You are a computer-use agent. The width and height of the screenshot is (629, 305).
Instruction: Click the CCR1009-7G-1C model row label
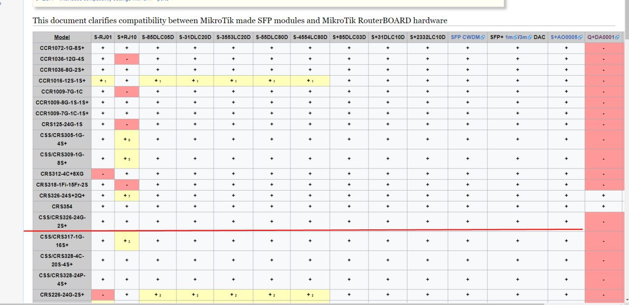(x=62, y=91)
